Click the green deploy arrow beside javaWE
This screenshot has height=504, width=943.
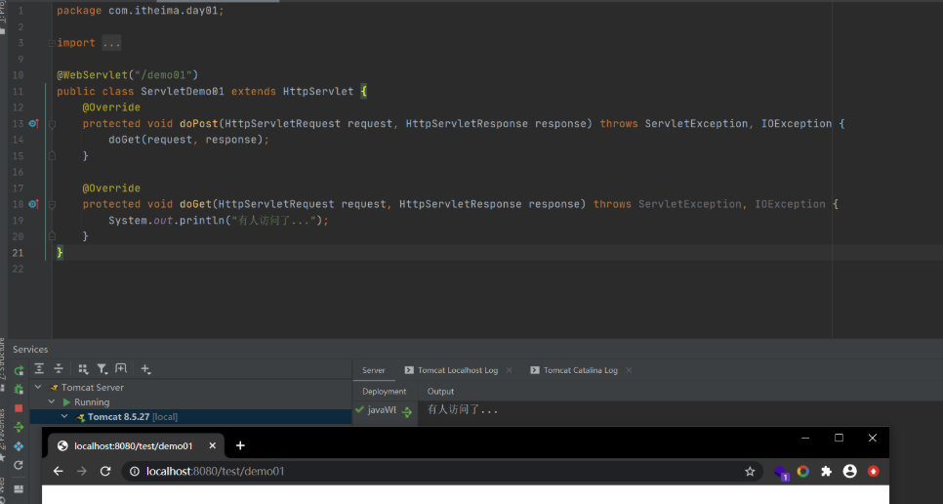coord(407,412)
